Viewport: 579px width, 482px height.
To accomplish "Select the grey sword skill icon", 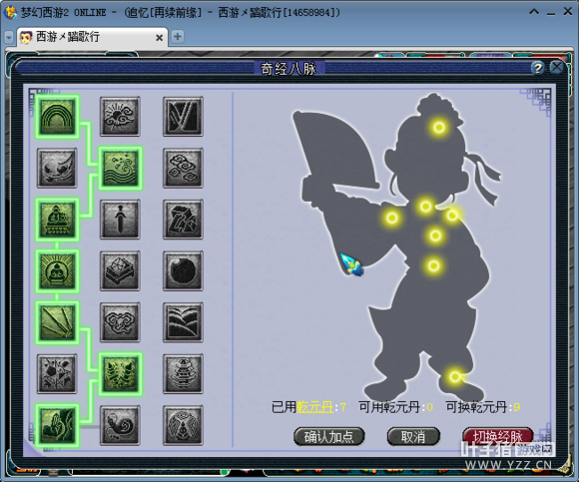I will tap(120, 220).
